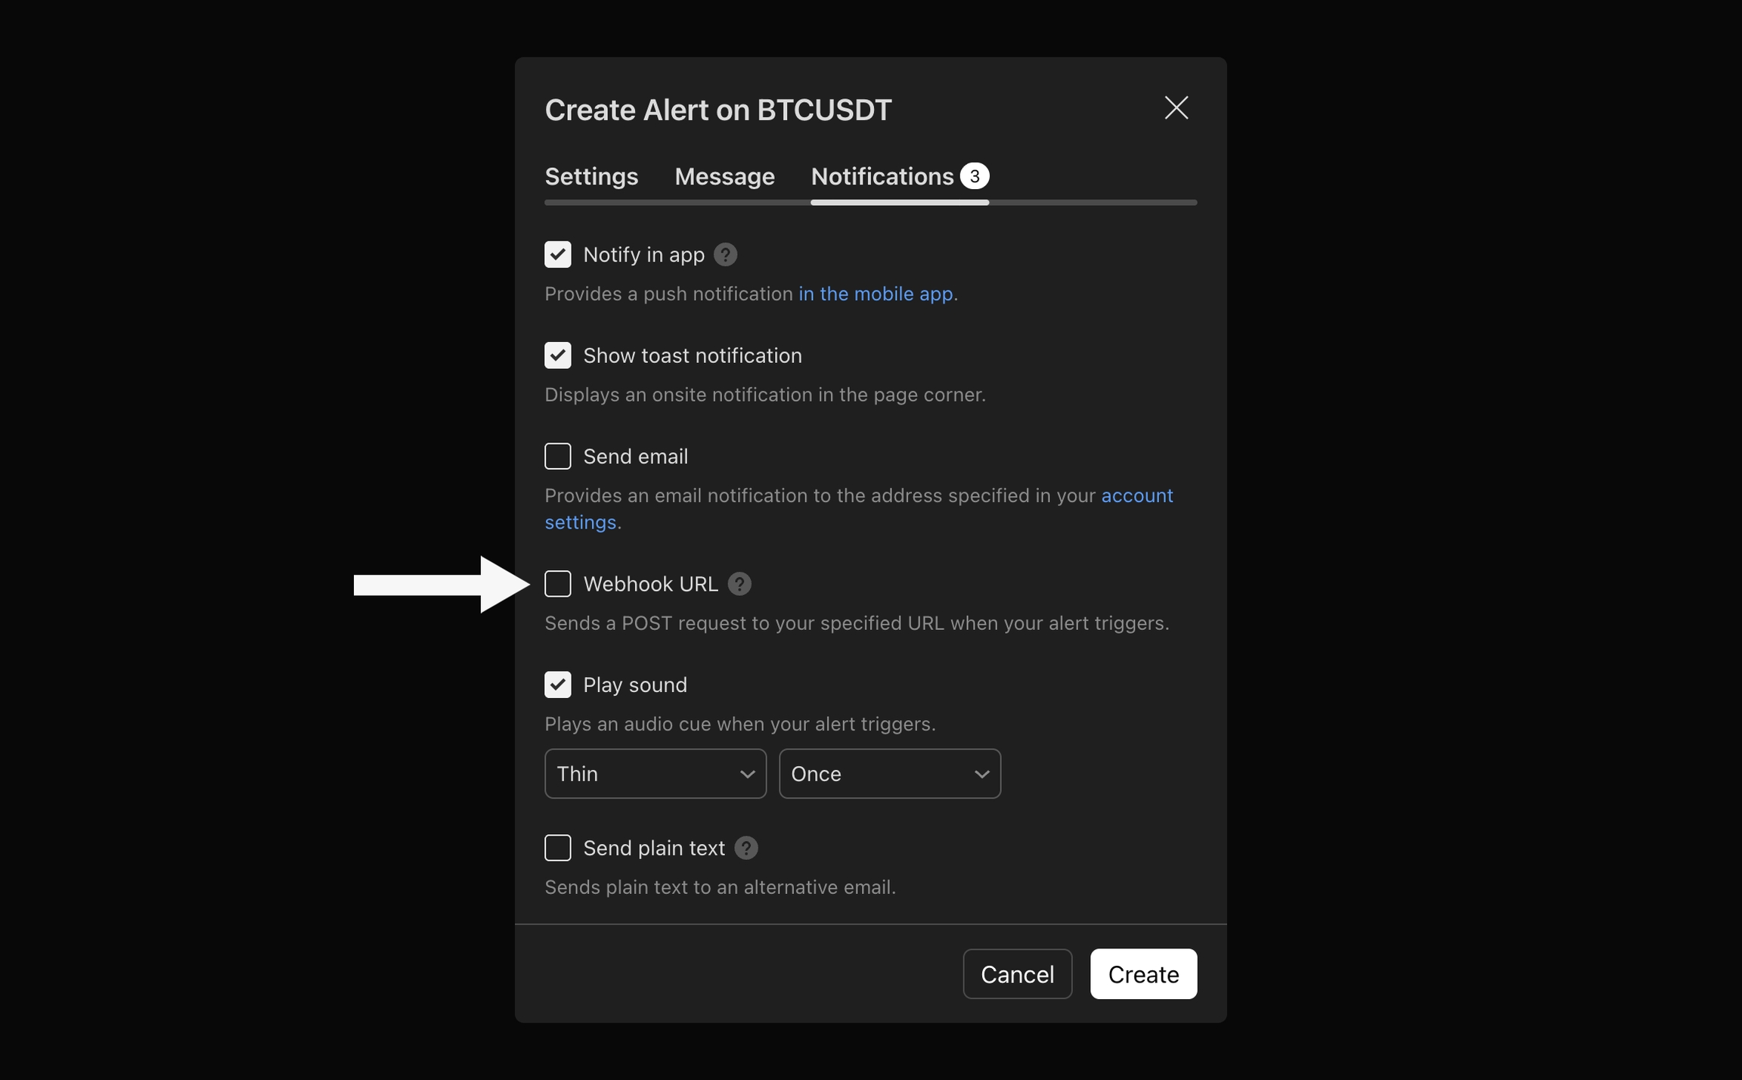Click help icon next to Notify in app
This screenshot has height=1080, width=1742.
pyautogui.click(x=725, y=255)
